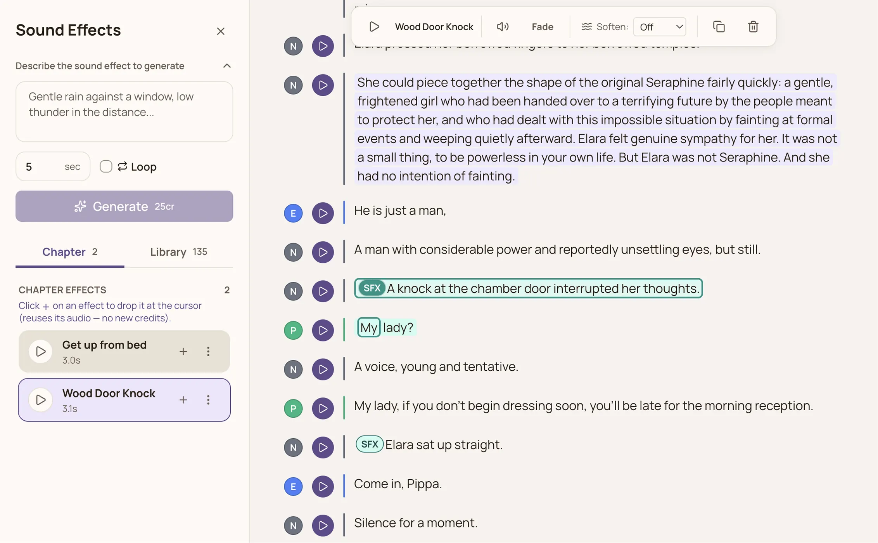Switch to the Chapter tab
Image resolution: width=878 pixels, height=543 pixels.
(x=70, y=252)
